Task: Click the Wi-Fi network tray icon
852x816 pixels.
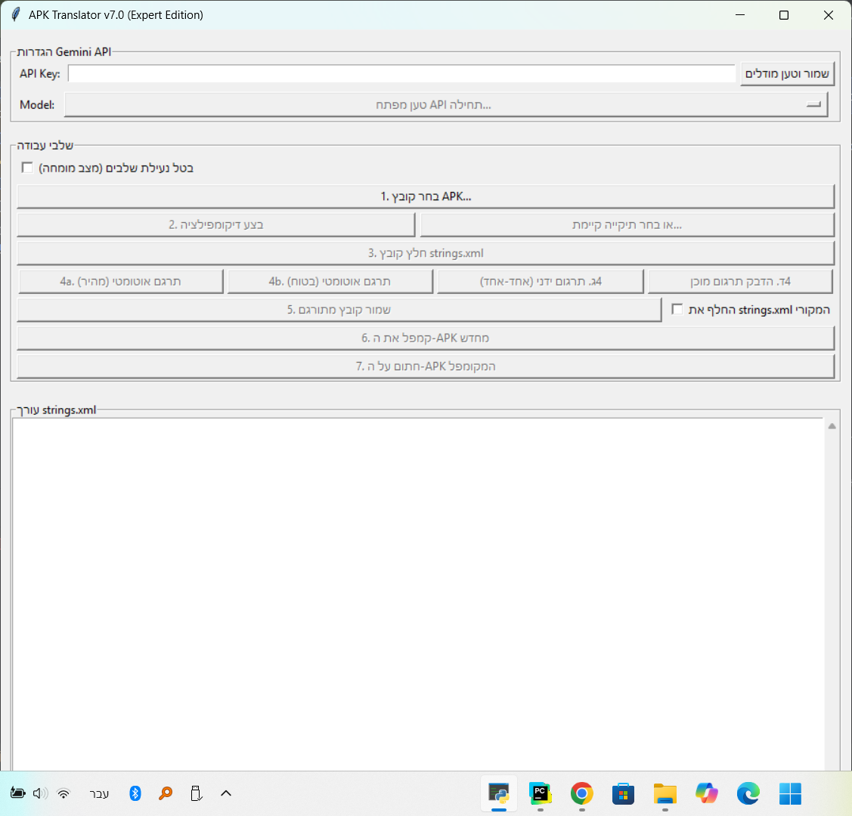Action: 64,794
